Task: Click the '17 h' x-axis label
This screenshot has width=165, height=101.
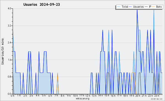Action: 119,96
